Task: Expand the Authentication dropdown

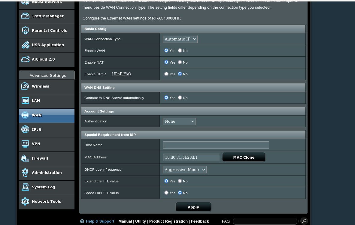Action: pos(179,121)
